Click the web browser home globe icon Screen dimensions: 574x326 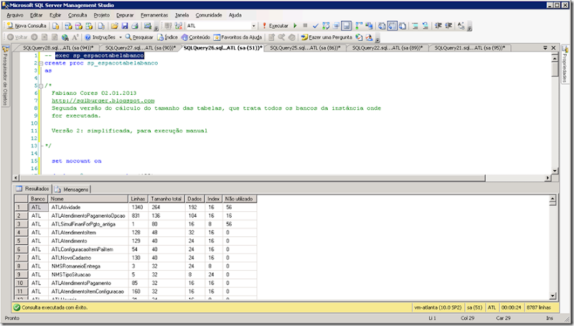(65, 37)
